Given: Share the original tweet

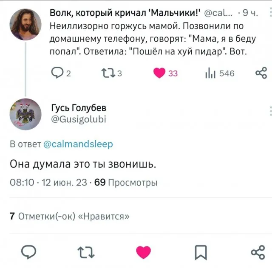Looking at the screenshot, I should (x=261, y=73).
